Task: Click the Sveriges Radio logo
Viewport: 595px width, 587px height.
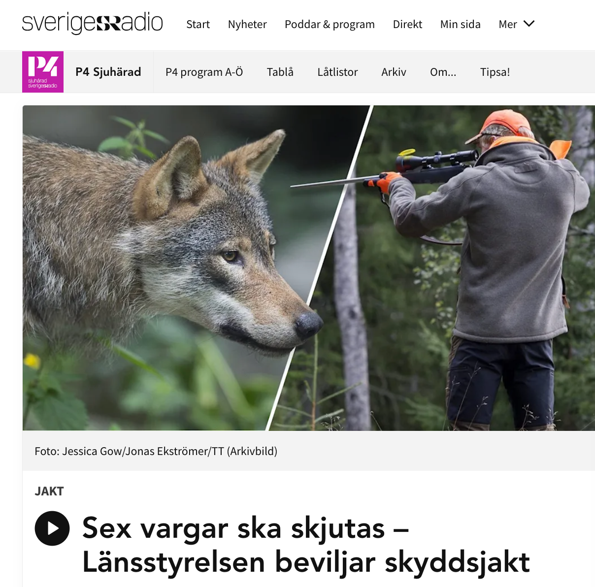Action: pos(92,23)
